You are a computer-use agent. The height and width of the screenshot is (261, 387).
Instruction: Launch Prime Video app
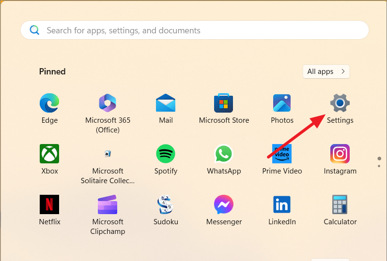(x=282, y=154)
